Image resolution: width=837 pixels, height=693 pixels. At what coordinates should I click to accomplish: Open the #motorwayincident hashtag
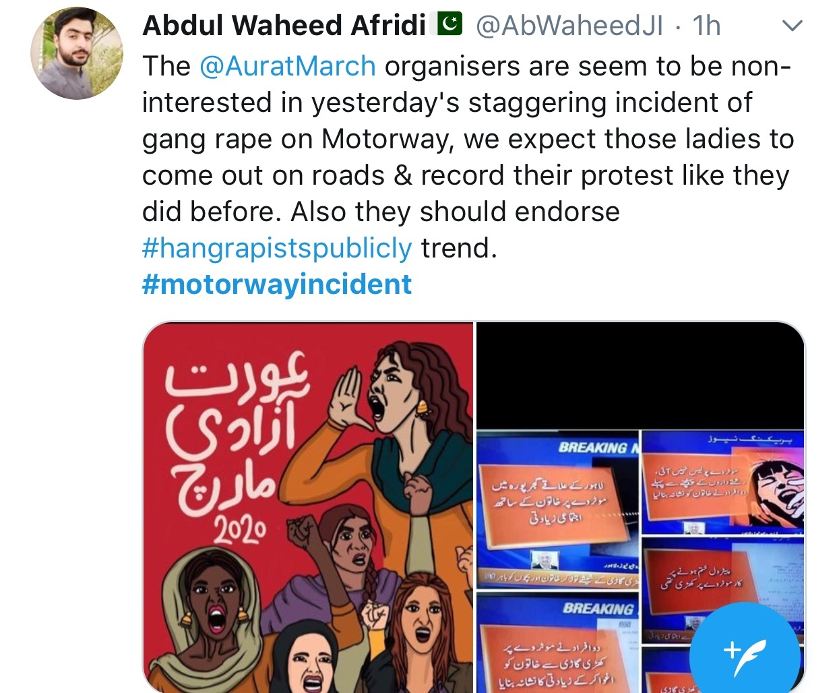[x=277, y=284]
